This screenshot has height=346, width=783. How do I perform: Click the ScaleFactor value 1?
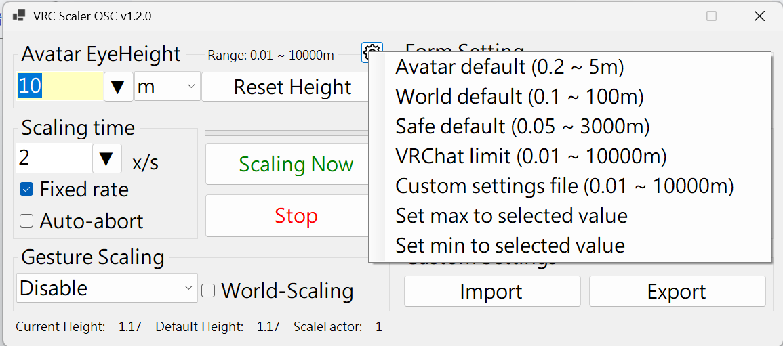coord(378,327)
